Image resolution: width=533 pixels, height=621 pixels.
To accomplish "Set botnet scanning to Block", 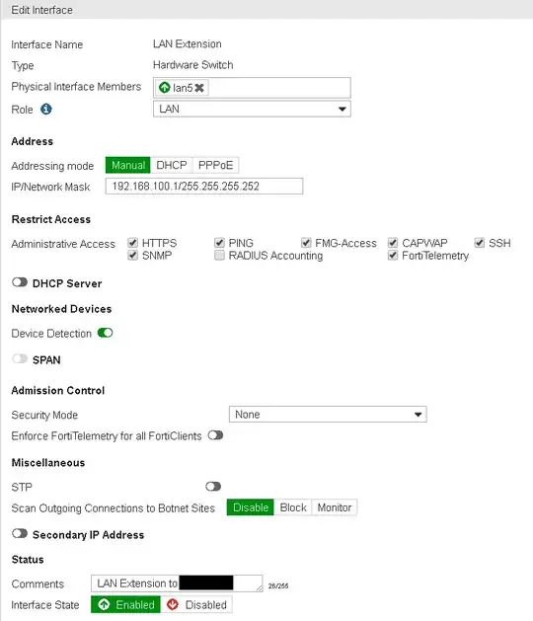I will click(293, 507).
